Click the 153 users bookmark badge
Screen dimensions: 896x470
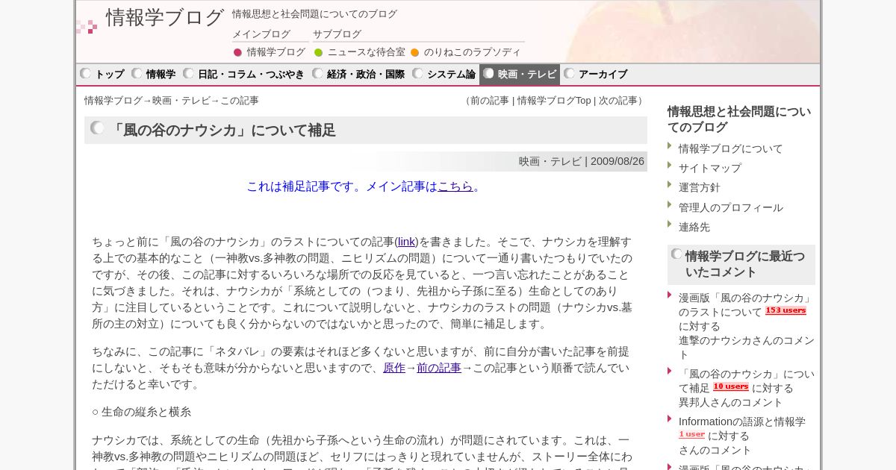[x=785, y=311]
